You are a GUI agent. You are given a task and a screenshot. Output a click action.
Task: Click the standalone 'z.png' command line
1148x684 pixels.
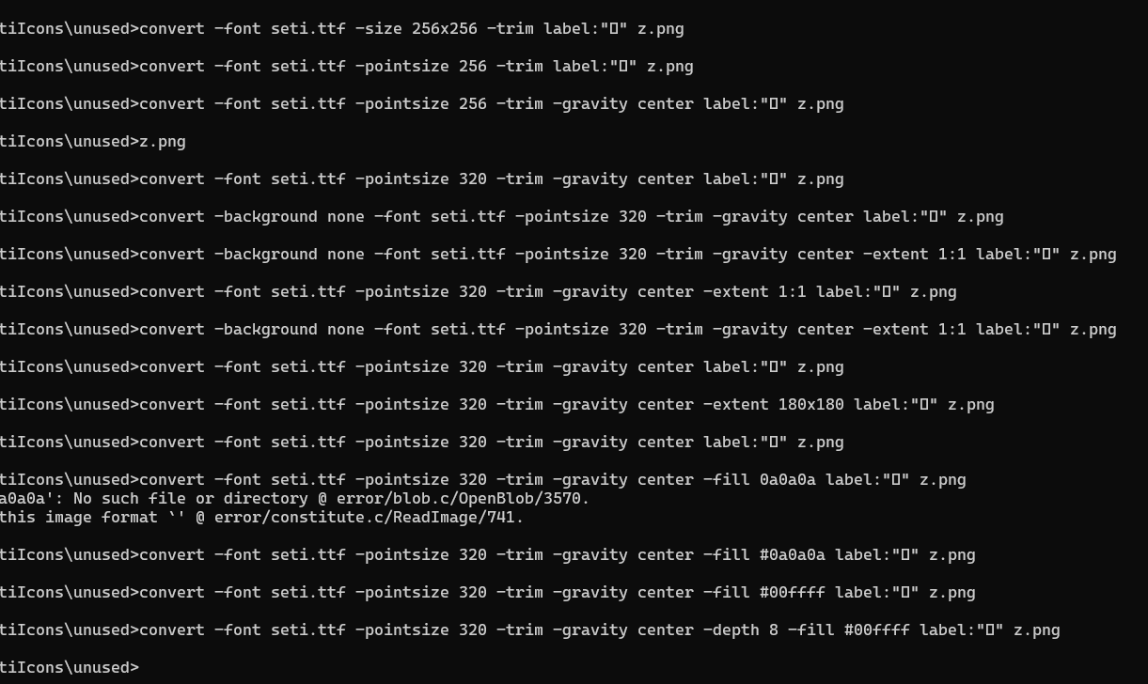162,141
